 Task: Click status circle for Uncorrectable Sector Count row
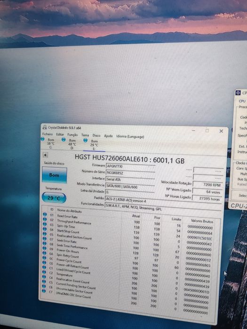point(44,286)
